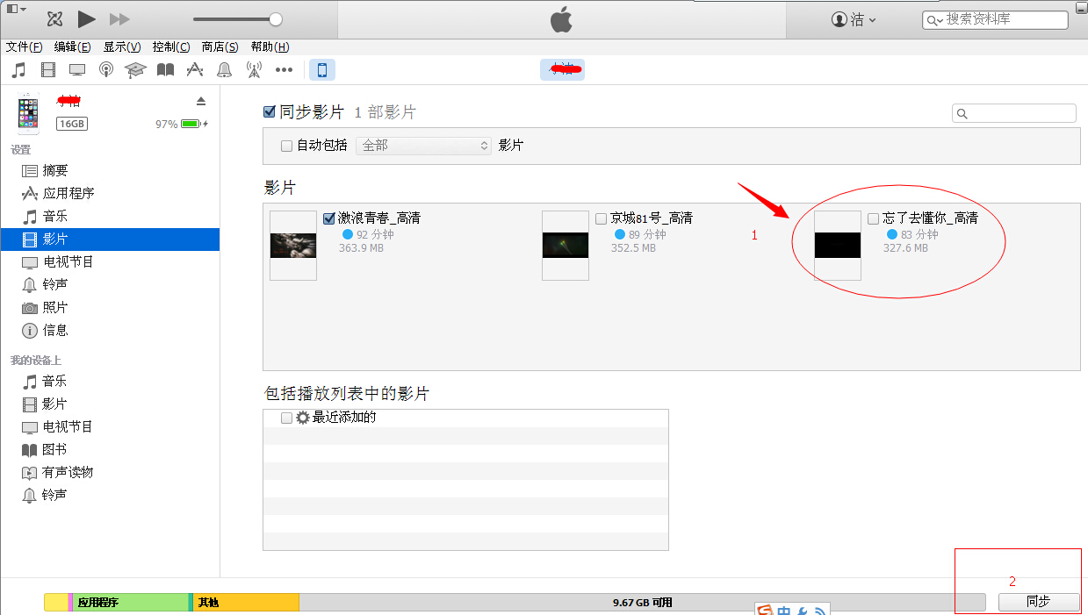Click the connected iPhone device icon
Viewport: 1088px width, 615px height.
click(x=322, y=69)
